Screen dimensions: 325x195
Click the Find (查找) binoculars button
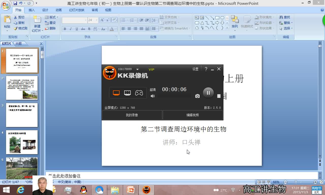pos(285,17)
